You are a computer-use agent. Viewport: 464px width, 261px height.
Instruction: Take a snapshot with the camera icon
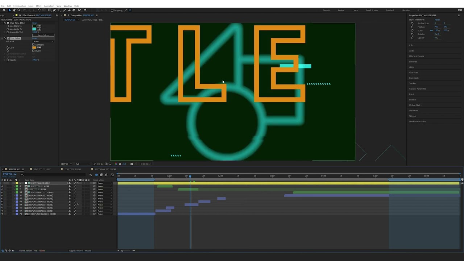pos(132,164)
